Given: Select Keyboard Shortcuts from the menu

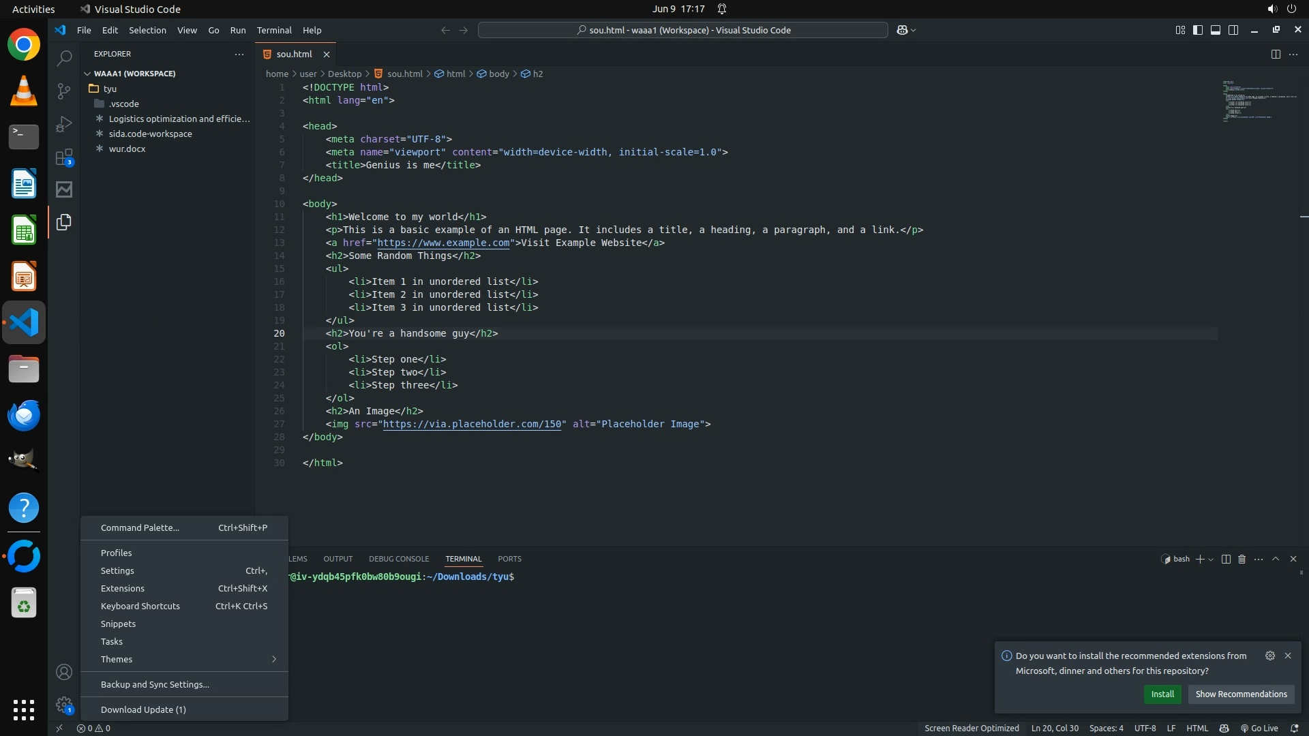Looking at the screenshot, I should [140, 606].
